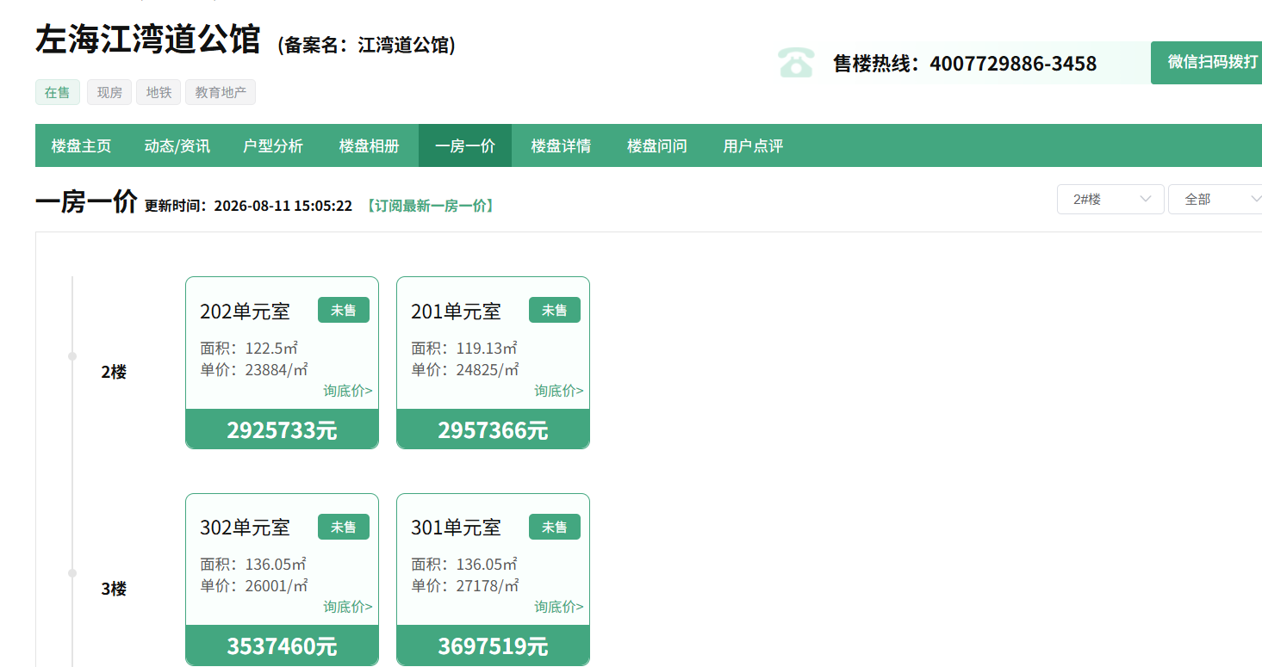The height and width of the screenshot is (667, 1262).
Task: Click the hotline number 4007729886-3458
Action: point(1013,64)
